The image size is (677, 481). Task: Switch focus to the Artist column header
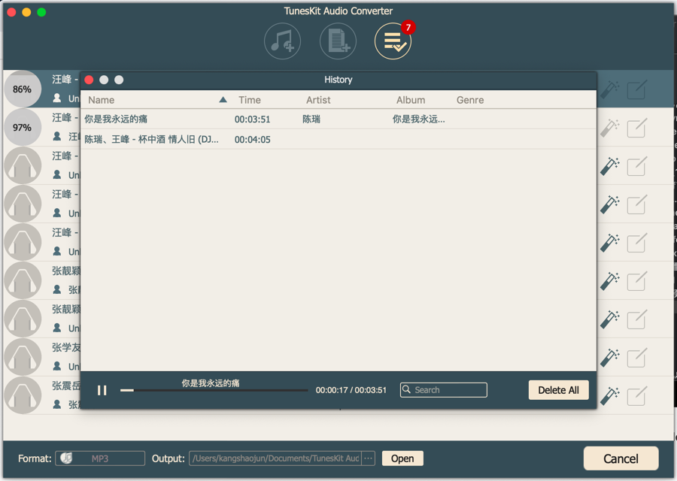point(317,99)
